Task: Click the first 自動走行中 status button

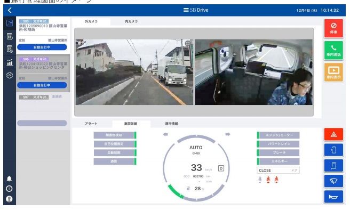Action: tap(42, 47)
